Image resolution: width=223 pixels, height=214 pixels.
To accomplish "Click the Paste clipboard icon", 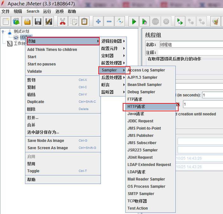I will [84, 21].
